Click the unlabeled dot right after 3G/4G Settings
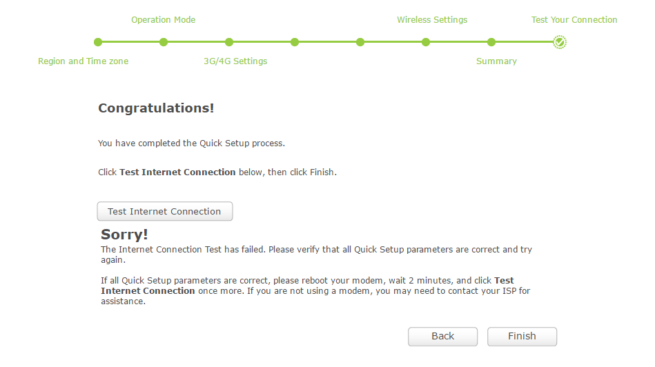The width and height of the screenshot is (655, 367). pyautogui.click(x=295, y=42)
